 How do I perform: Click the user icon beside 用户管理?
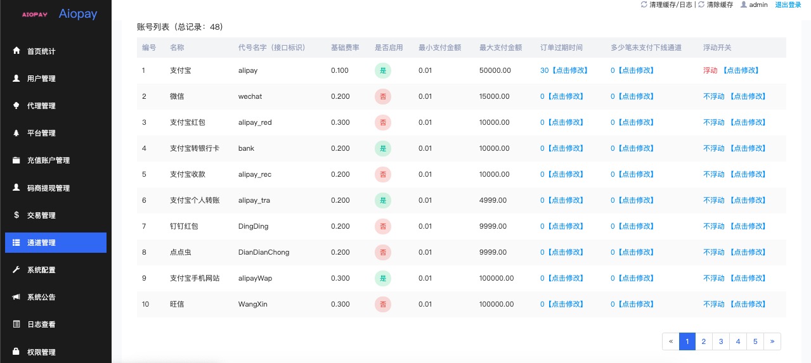tap(16, 78)
